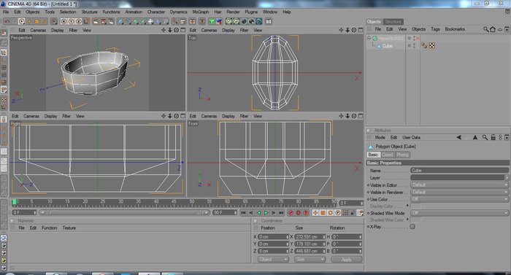511x275 pixels.
Task: Toggle the HyperNURBS visibility dots
Action: 414,39
